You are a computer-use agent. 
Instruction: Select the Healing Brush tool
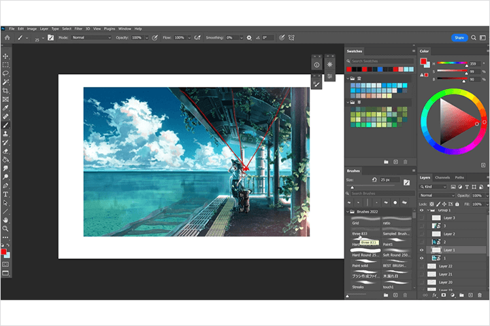click(x=5, y=116)
